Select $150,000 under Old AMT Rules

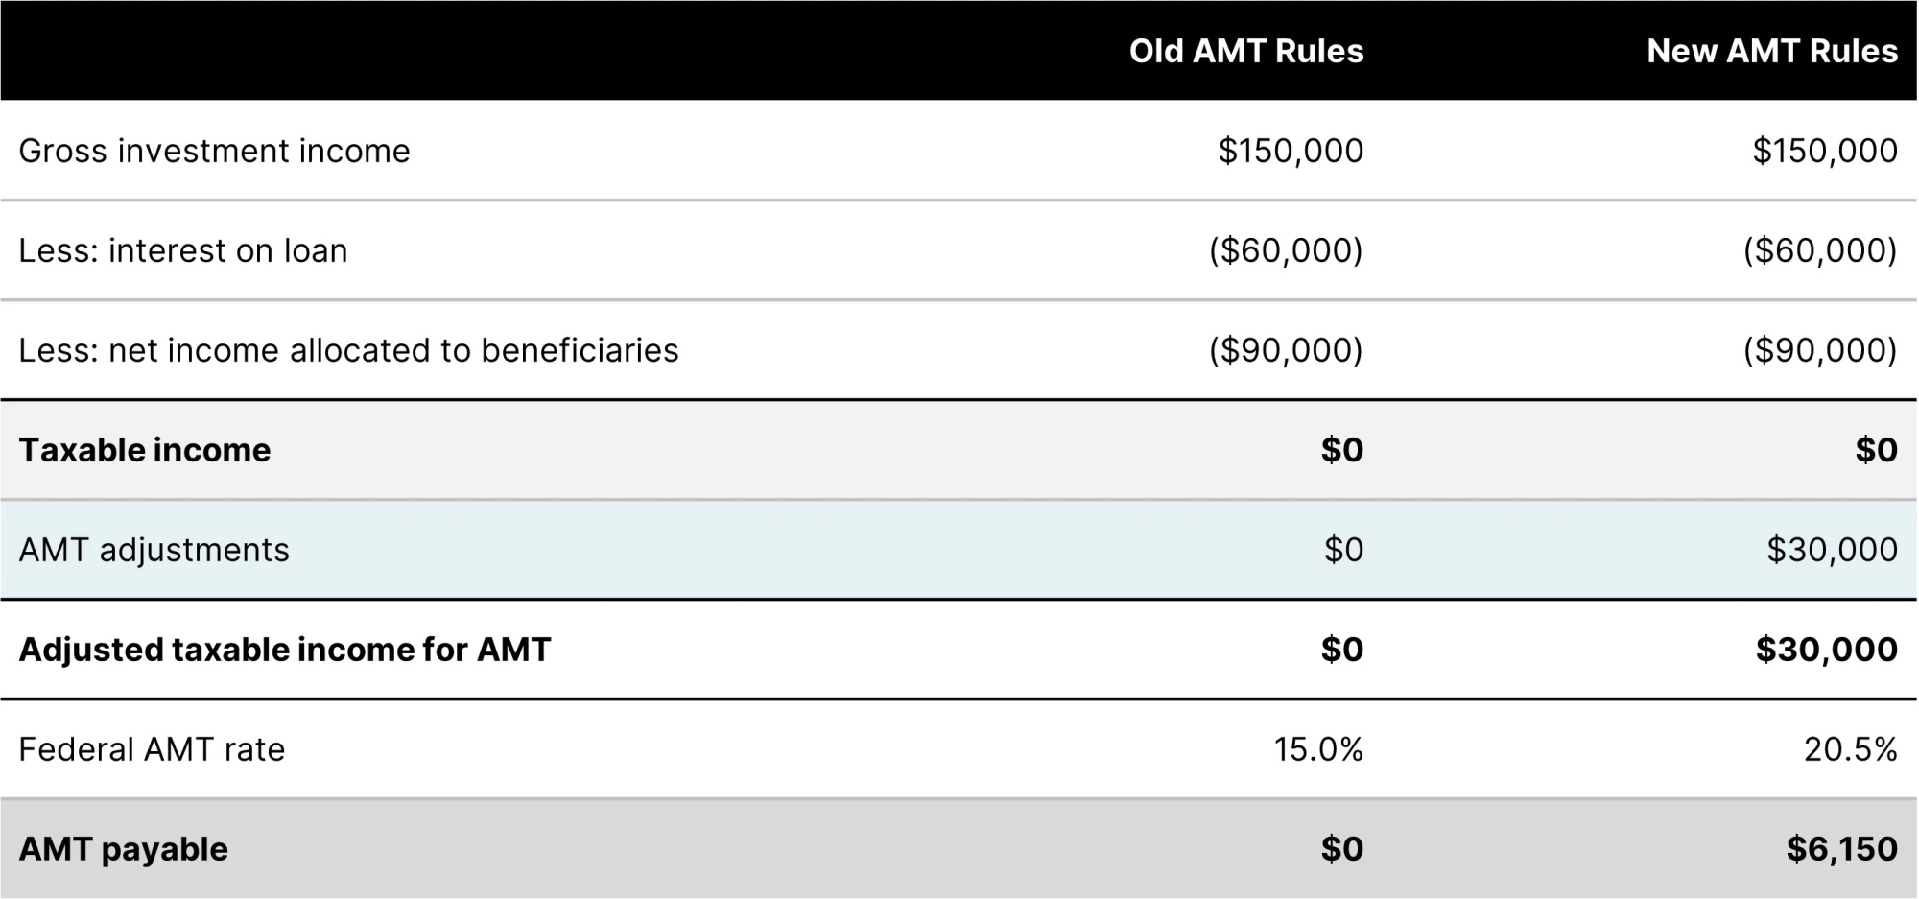point(1291,151)
